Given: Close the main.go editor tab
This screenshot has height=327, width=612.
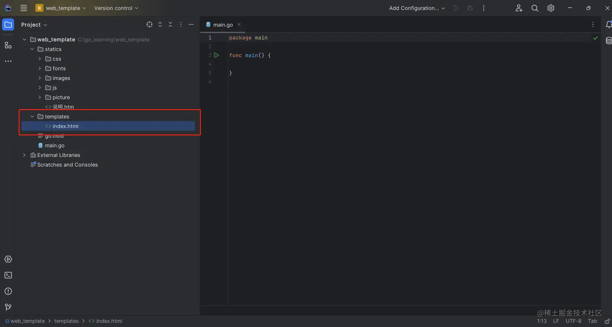Looking at the screenshot, I should point(239,25).
